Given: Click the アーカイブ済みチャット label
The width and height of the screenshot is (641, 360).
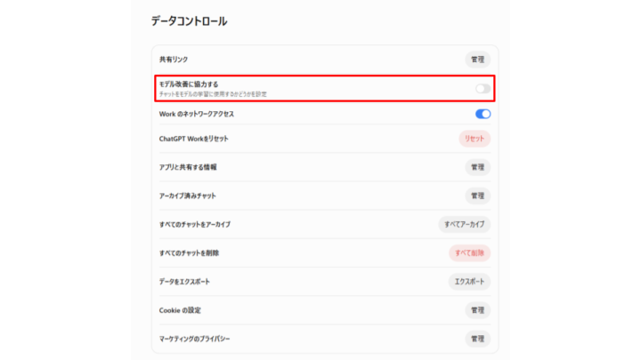Looking at the screenshot, I should point(187,196).
